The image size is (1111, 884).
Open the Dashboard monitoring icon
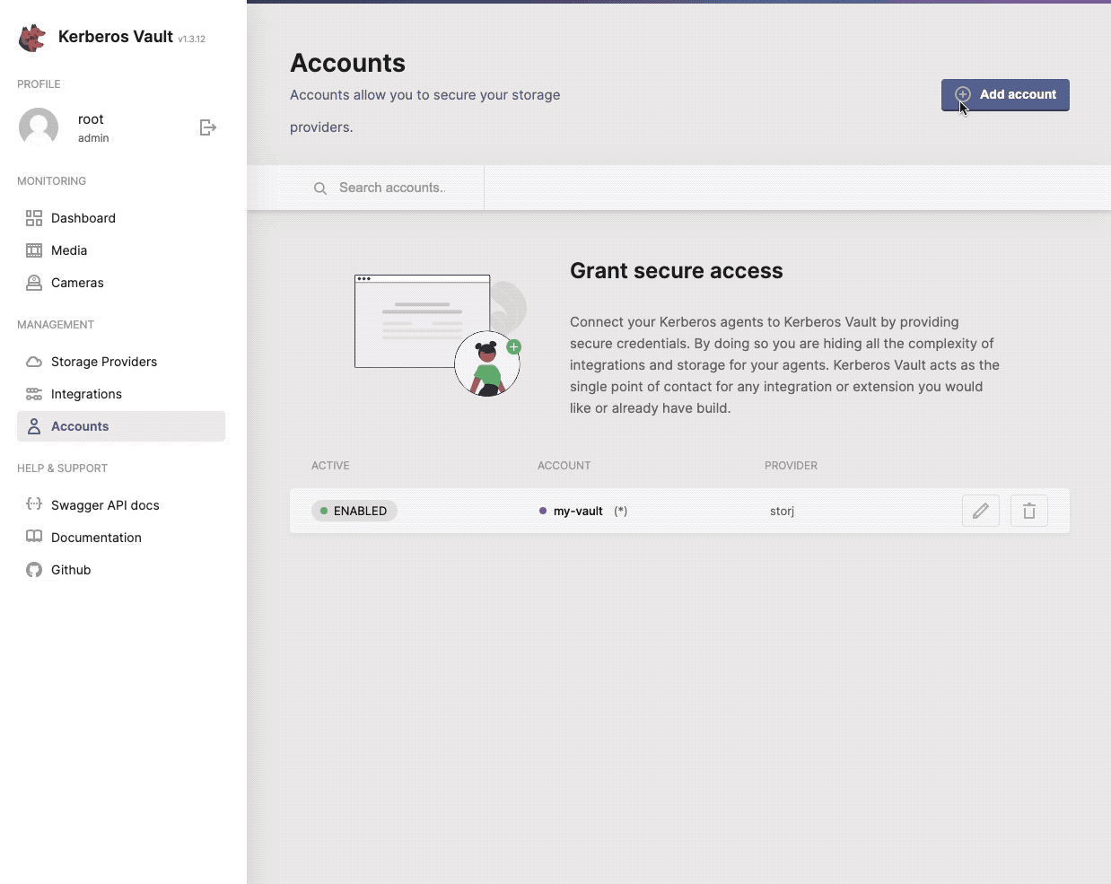point(33,217)
